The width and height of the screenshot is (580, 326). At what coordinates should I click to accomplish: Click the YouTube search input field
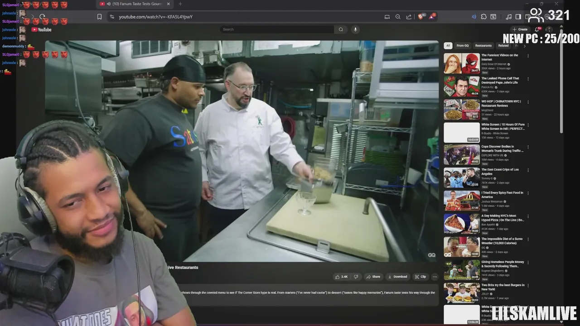[277, 29]
